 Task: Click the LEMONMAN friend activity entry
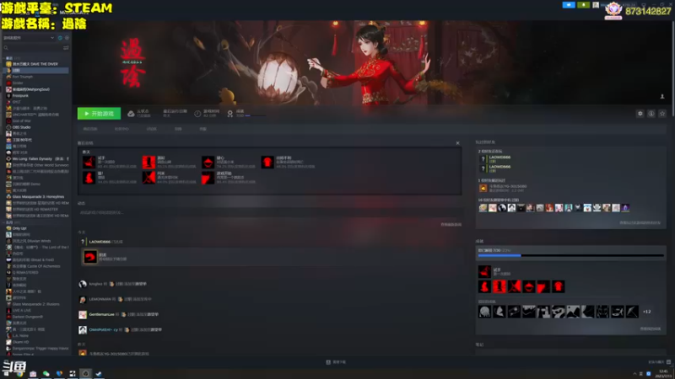coord(116,299)
